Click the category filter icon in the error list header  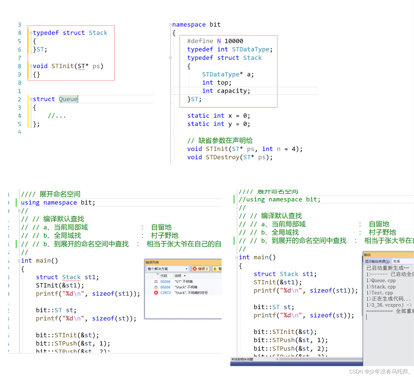(x=157, y=275)
